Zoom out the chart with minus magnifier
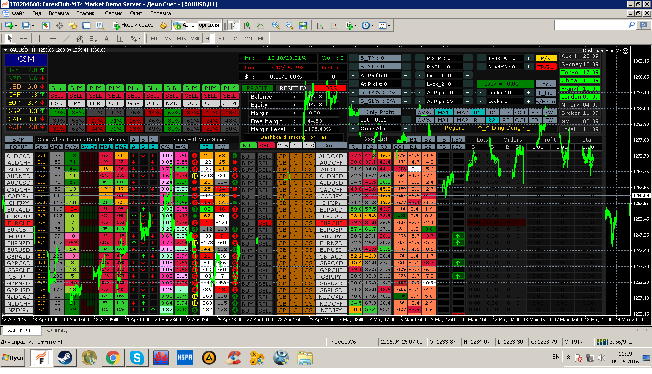 [290, 25]
